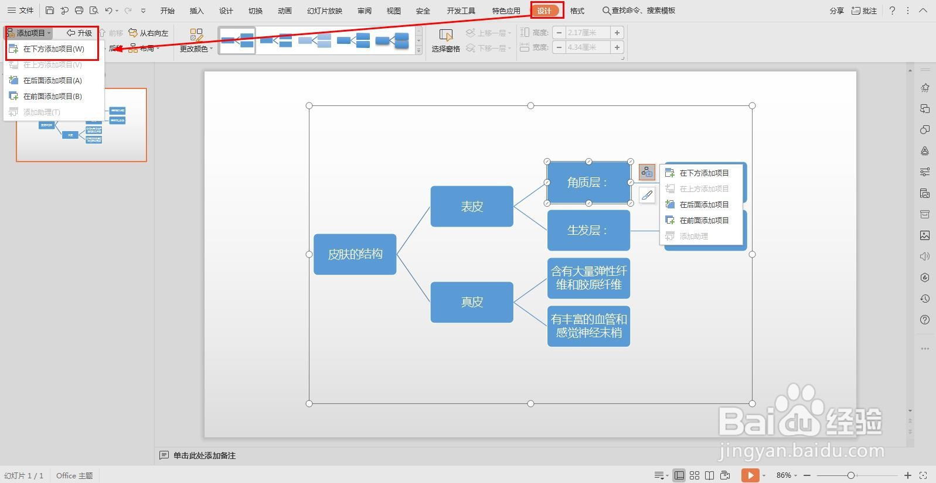Collapse the ribbon with the top-right chevron
This screenshot has width=936, height=483.
pyautogui.click(x=923, y=11)
